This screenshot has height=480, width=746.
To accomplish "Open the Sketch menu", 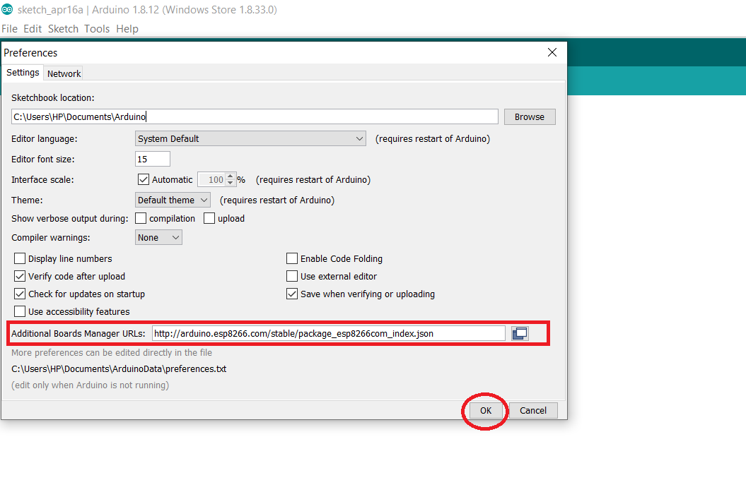I will coord(63,29).
